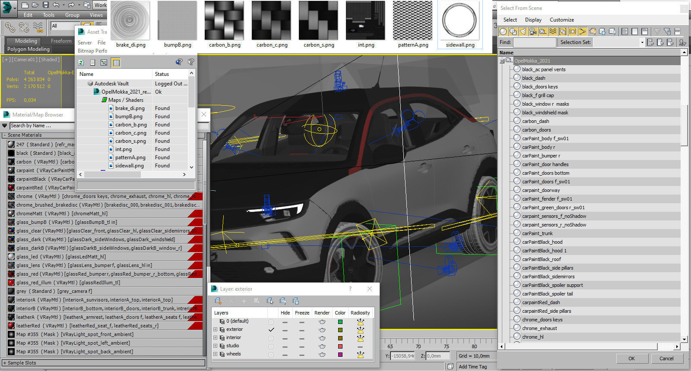
Task: Set studio layer as current checkbox
Action: pyautogui.click(x=271, y=346)
